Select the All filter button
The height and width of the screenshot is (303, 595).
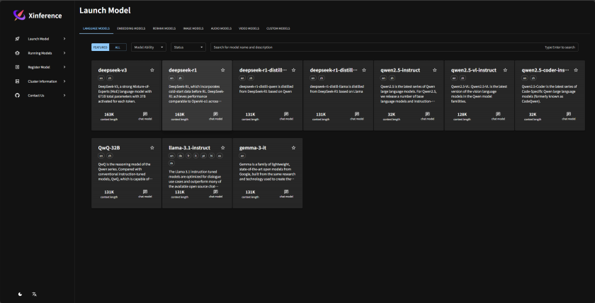[x=118, y=47]
